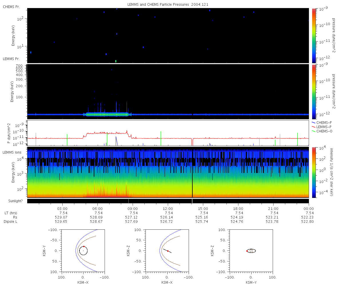Click the red spacecraft marker in KSM-X/KSM-Y plot

(84, 246)
